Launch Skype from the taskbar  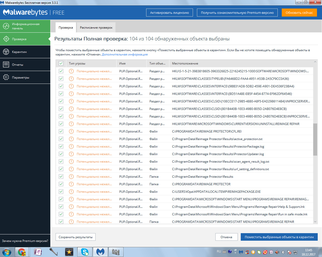[85, 252]
